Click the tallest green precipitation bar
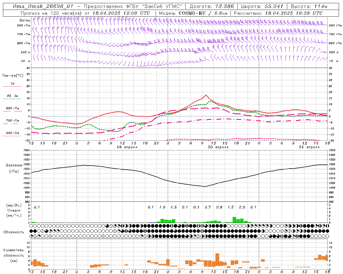343x274 pixels. point(234,220)
